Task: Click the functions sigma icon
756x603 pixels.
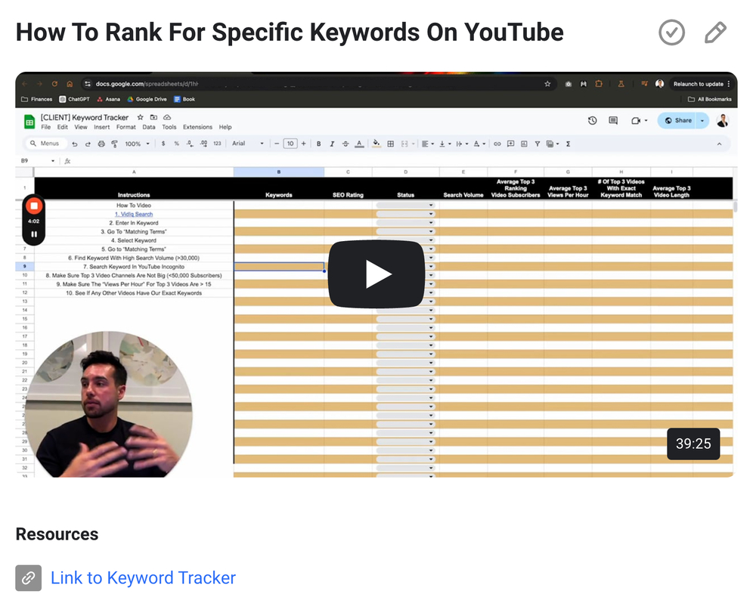Action: [569, 144]
